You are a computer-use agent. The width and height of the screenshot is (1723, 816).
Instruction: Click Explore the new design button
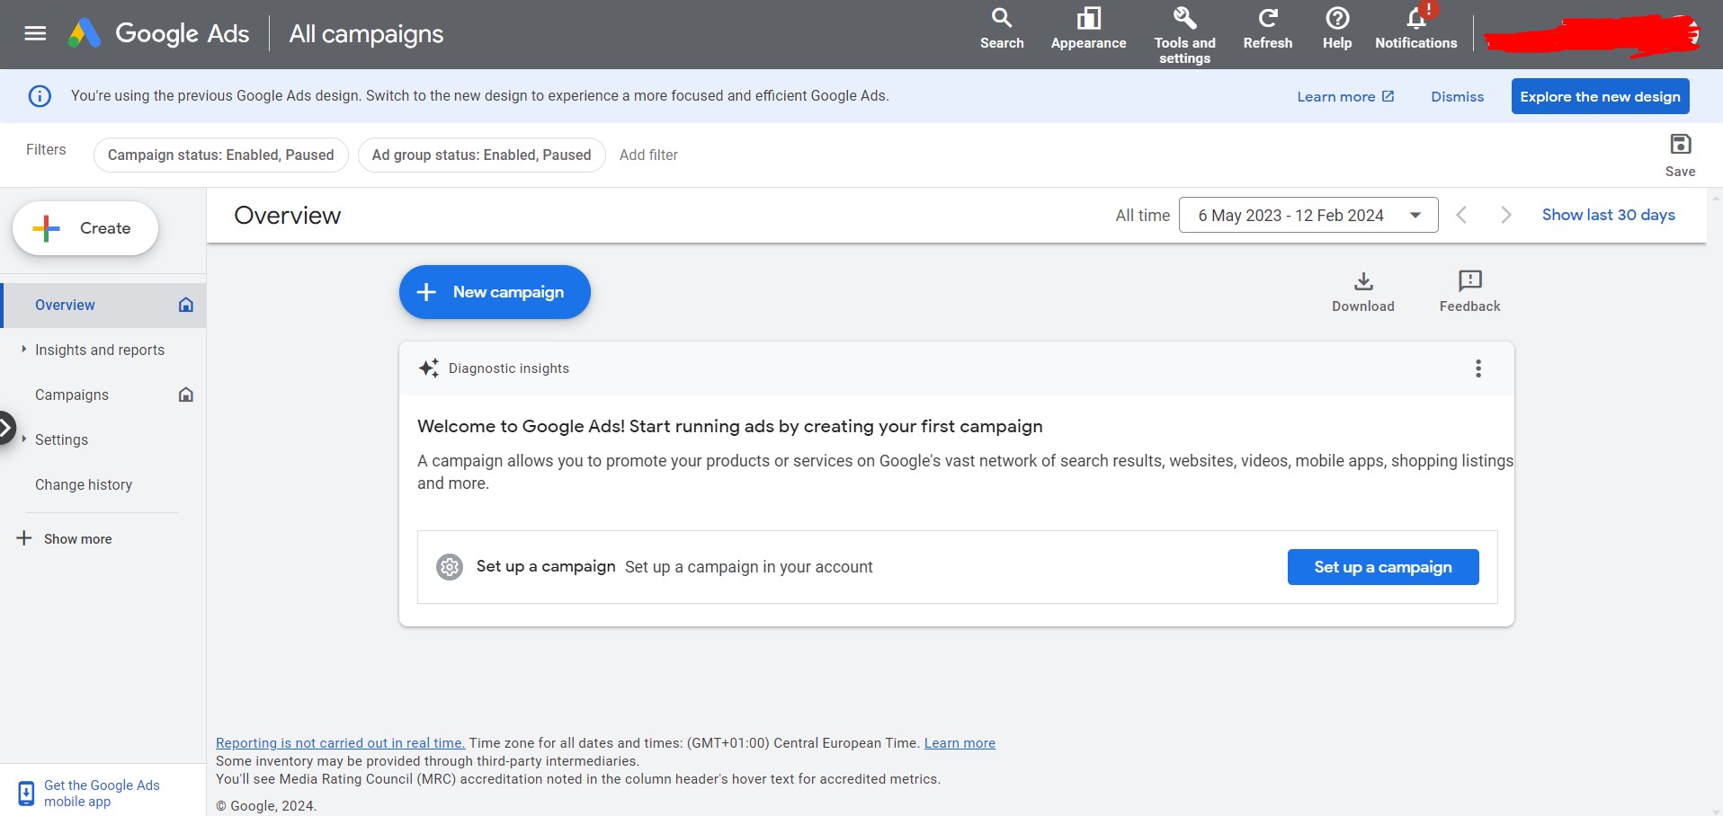[1600, 96]
